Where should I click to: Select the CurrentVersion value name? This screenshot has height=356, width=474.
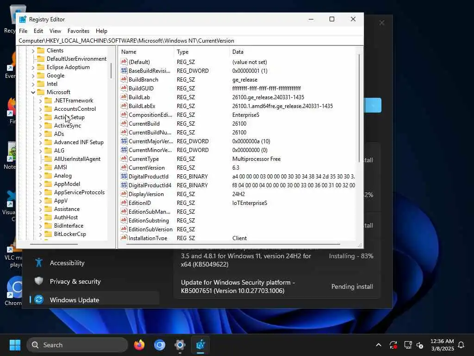click(147, 168)
